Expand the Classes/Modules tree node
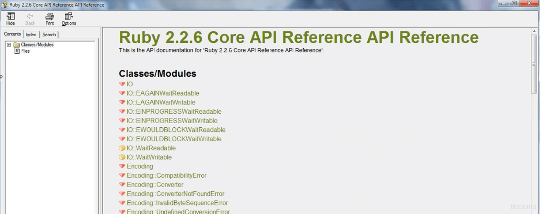The height and width of the screenshot is (214, 540). pos(9,45)
